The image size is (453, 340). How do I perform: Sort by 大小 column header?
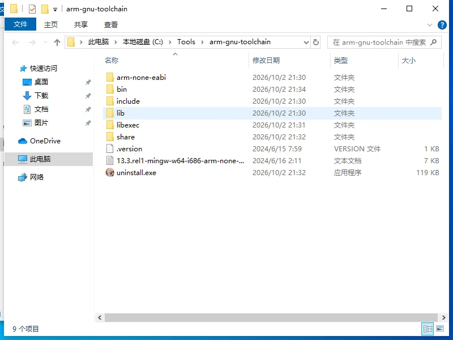pyautogui.click(x=408, y=61)
